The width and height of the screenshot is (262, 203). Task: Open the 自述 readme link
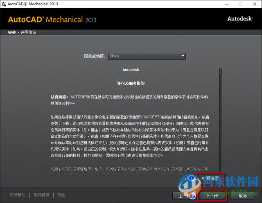pos(61,195)
